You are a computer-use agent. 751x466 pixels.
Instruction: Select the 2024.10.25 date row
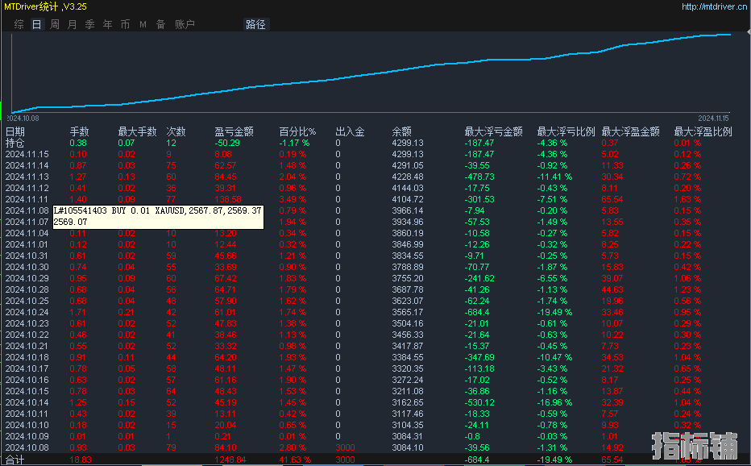point(27,301)
